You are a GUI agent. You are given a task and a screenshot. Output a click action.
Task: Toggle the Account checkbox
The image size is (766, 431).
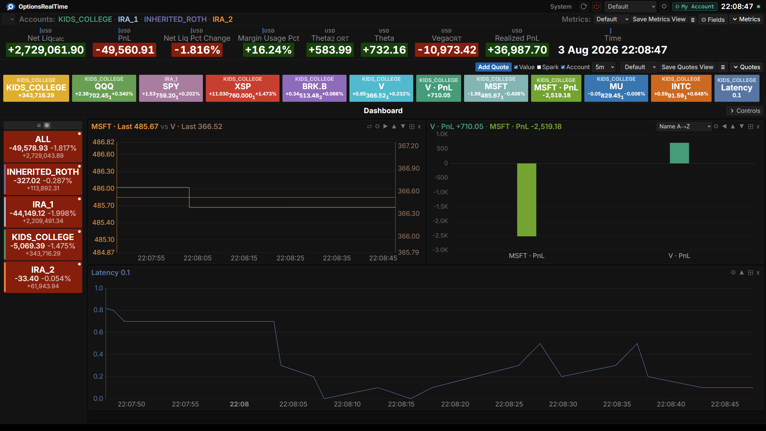(x=563, y=67)
